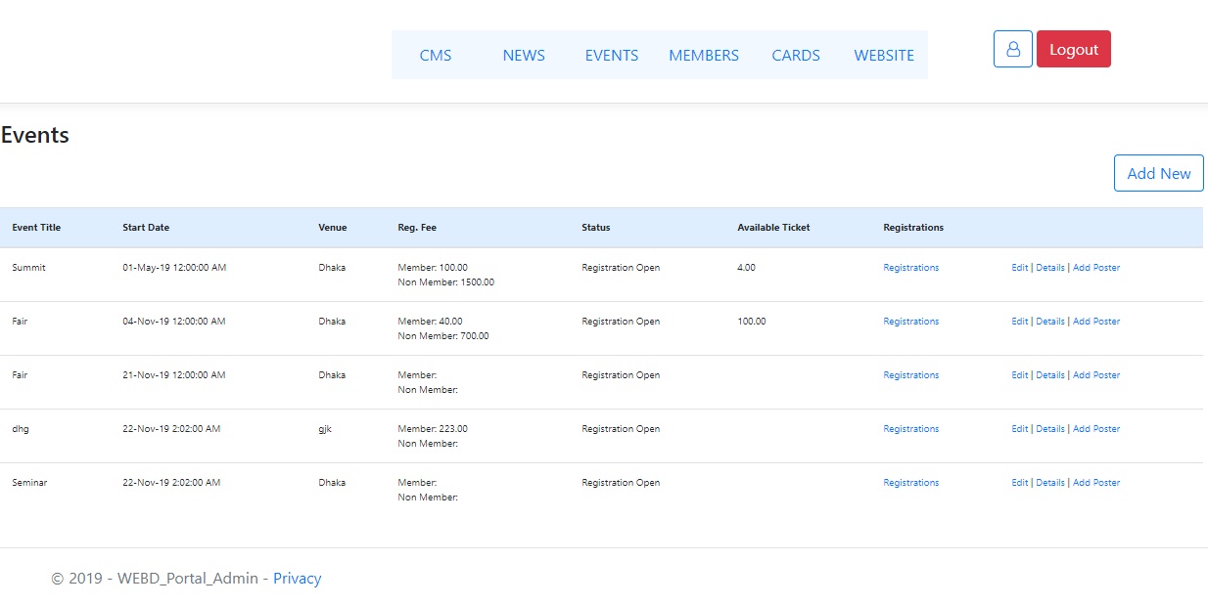This screenshot has height=606, width=1208.
Task: View Registrations for the Summit event
Action: pos(910,268)
